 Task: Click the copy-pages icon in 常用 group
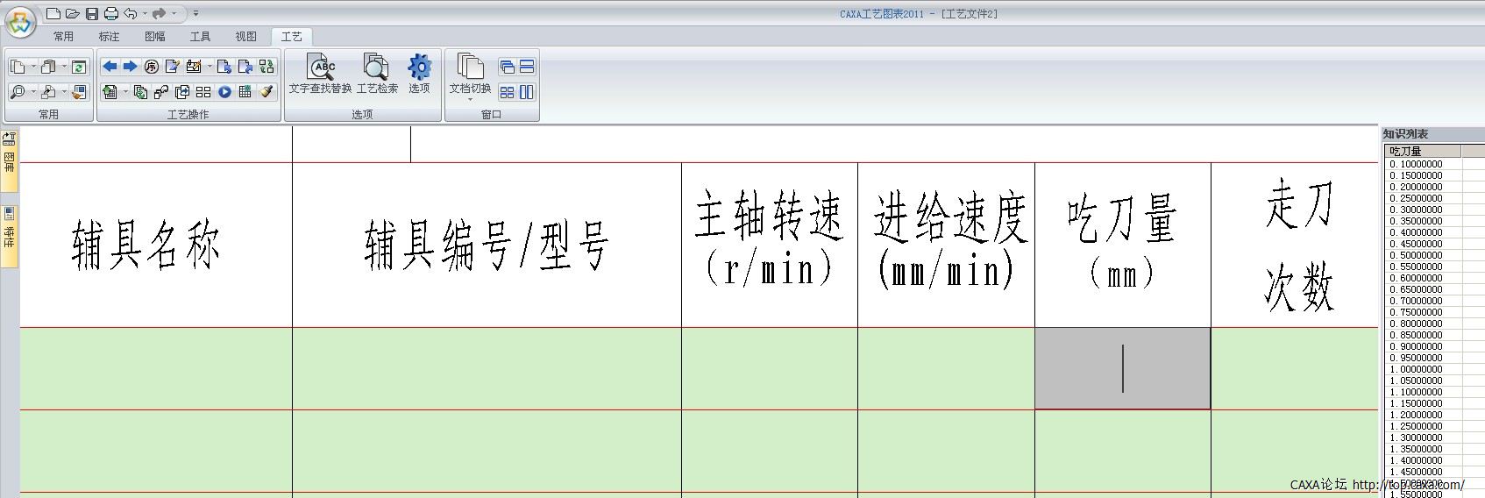click(x=18, y=67)
